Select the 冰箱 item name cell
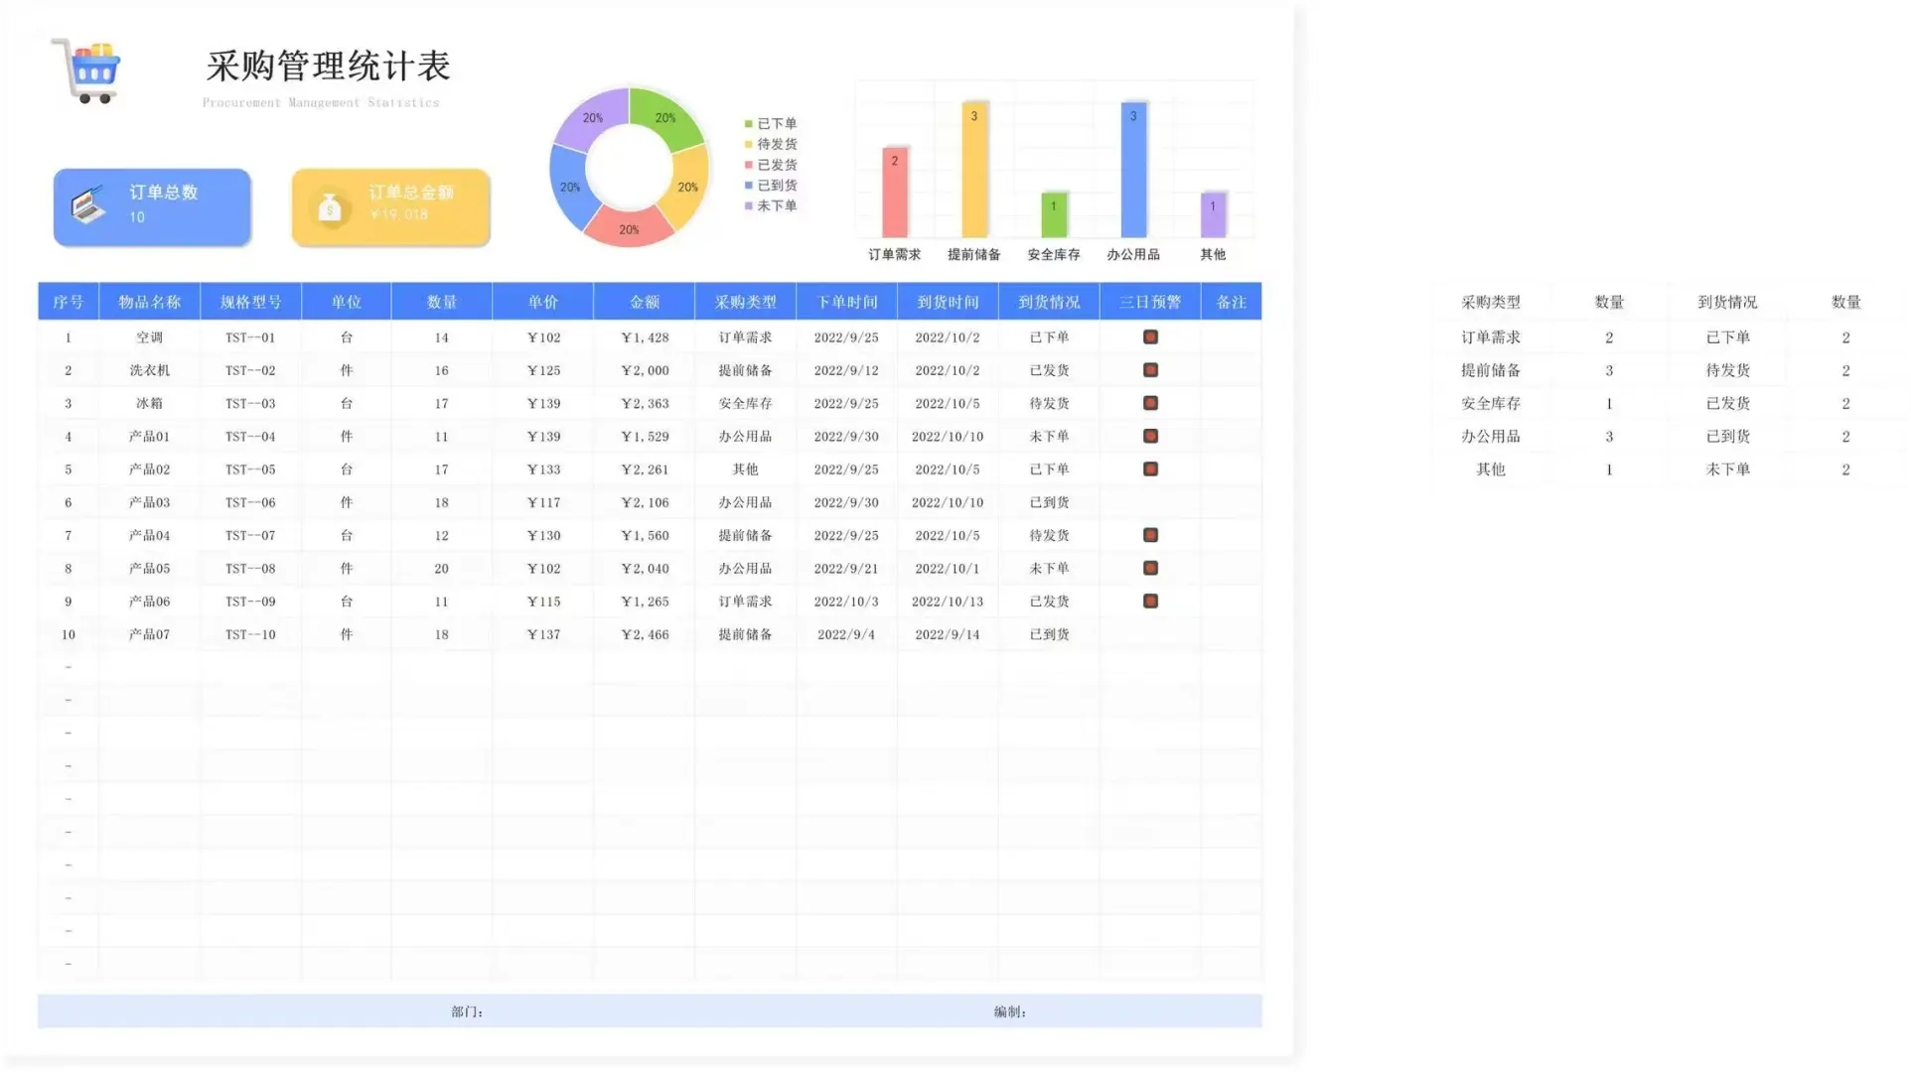 click(150, 403)
